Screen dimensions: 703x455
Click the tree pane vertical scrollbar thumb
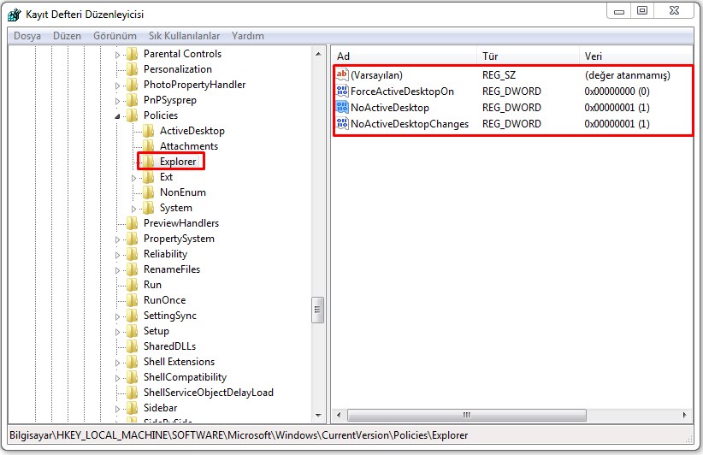[317, 308]
